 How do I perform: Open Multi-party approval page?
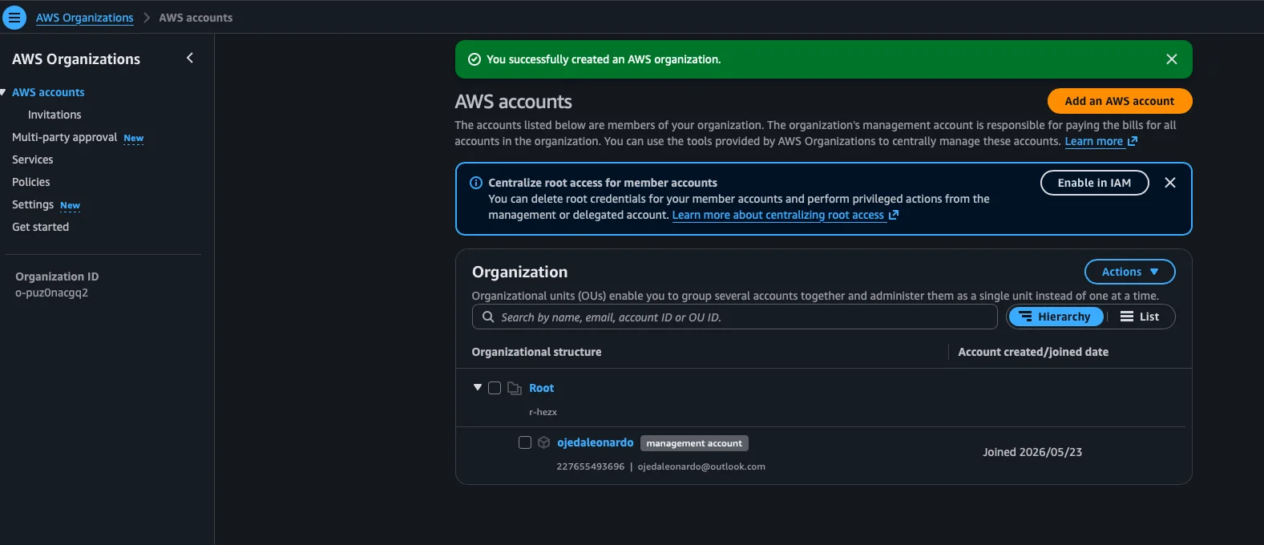(64, 137)
